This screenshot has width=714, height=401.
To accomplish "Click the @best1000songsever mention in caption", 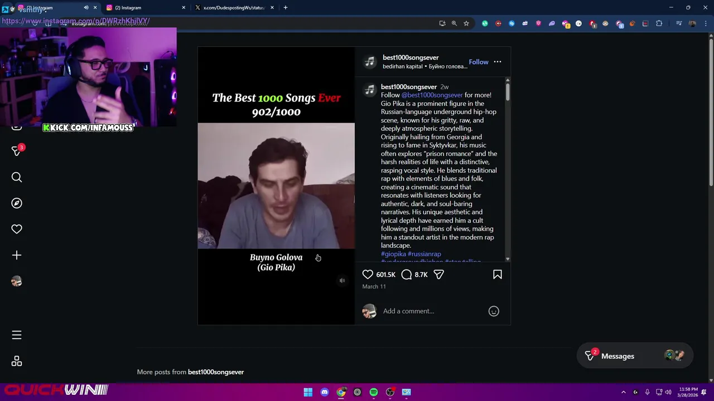I will point(432,95).
